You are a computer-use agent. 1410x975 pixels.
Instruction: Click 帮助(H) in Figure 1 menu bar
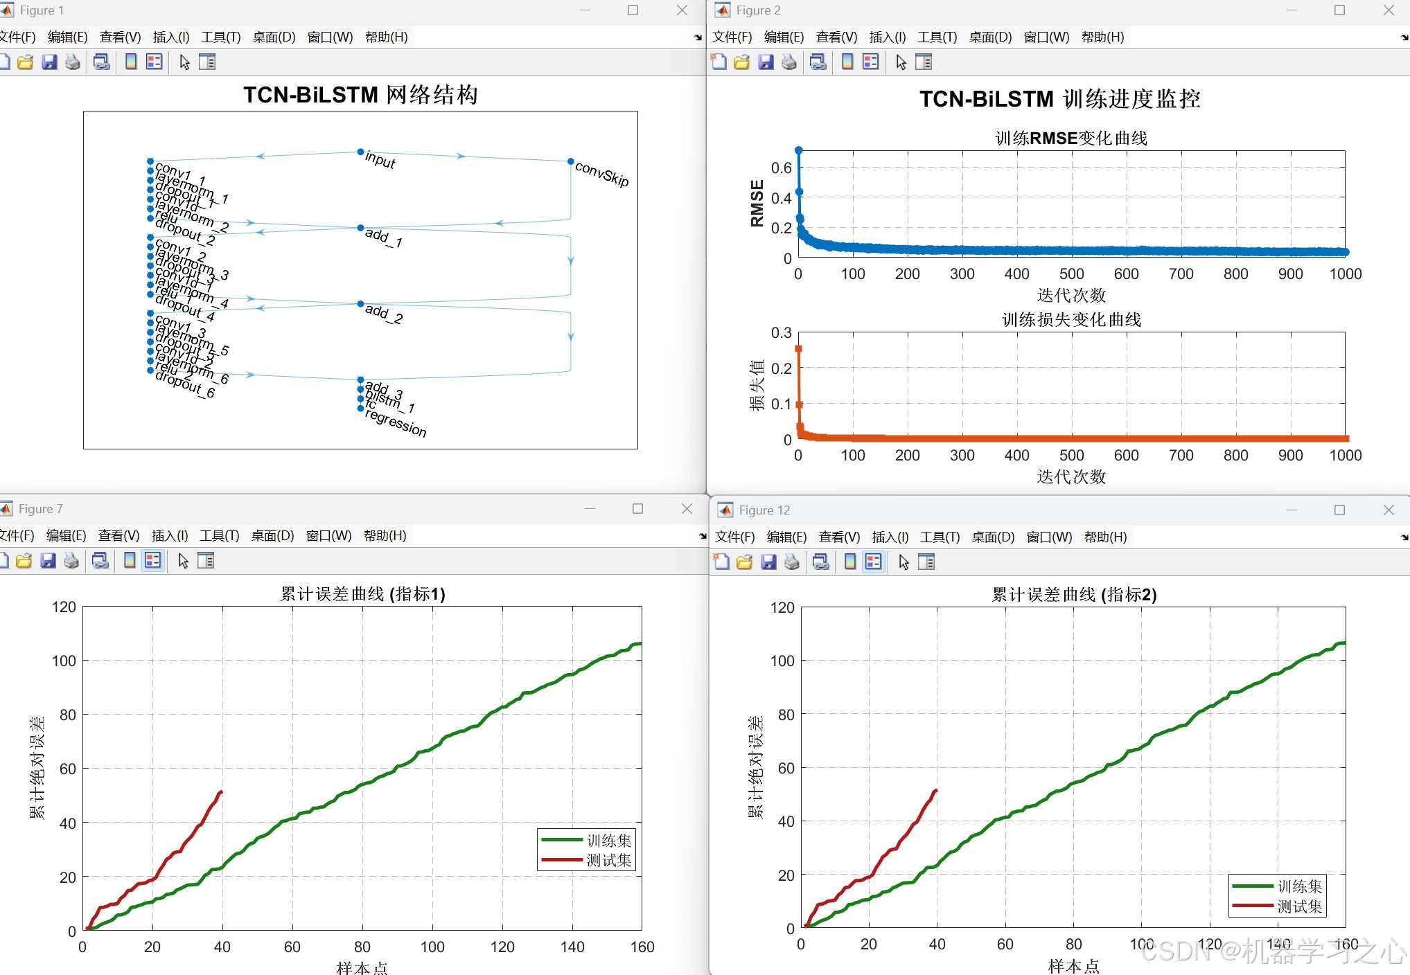[x=386, y=37]
